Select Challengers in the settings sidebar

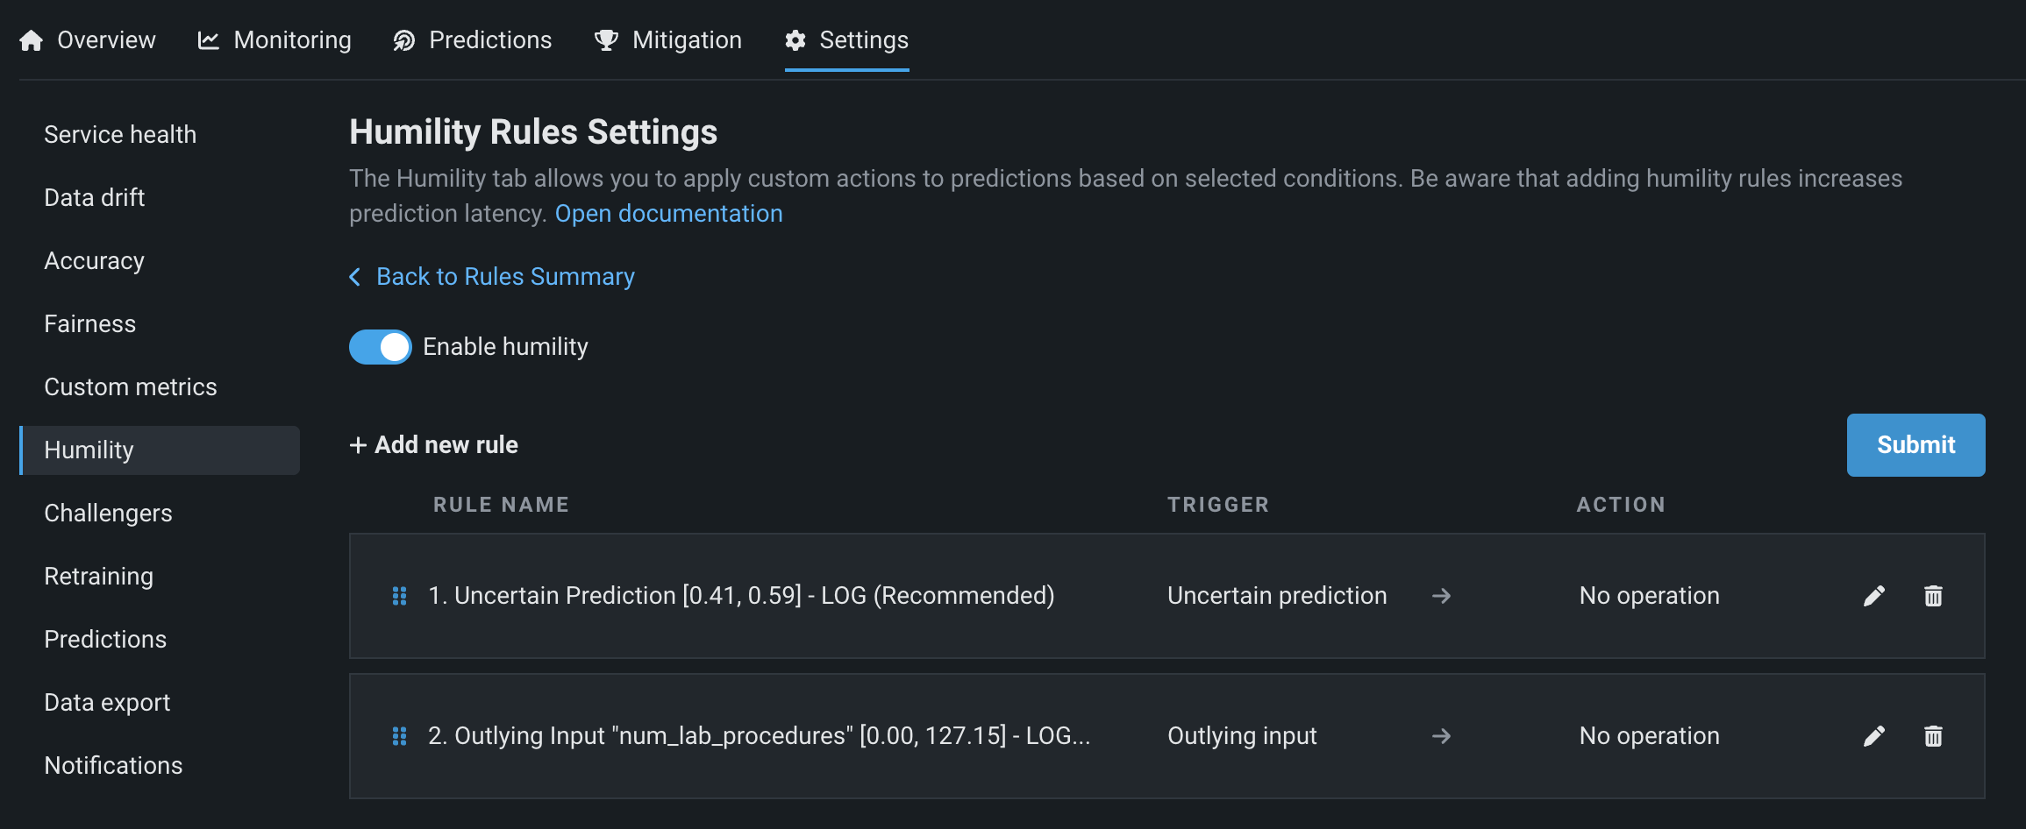(x=108, y=514)
